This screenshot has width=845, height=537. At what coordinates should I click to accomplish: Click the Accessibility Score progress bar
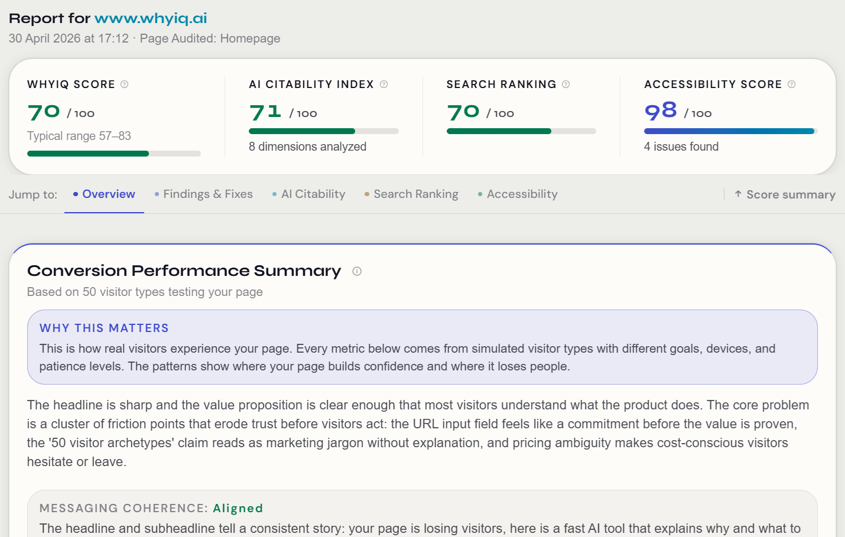(731, 131)
